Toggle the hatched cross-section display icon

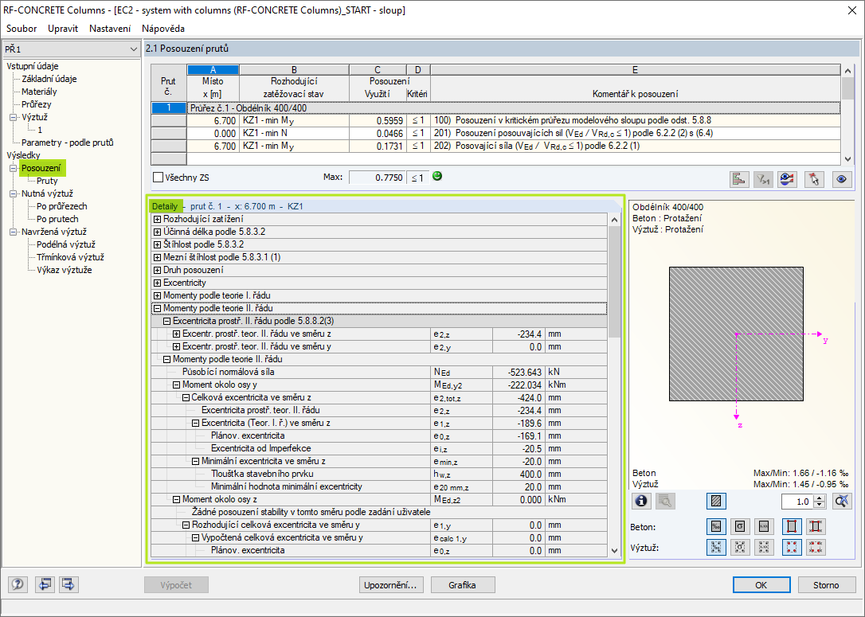pyautogui.click(x=716, y=501)
